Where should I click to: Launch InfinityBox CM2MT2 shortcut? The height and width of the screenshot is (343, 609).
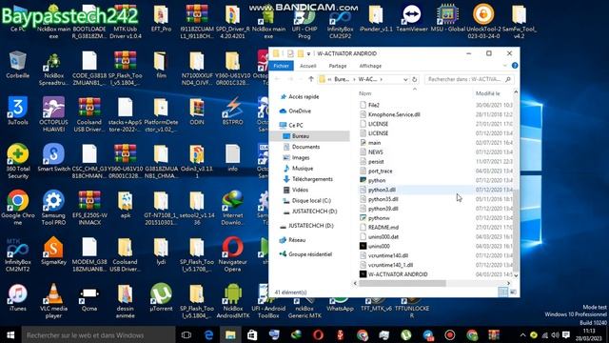click(18, 254)
